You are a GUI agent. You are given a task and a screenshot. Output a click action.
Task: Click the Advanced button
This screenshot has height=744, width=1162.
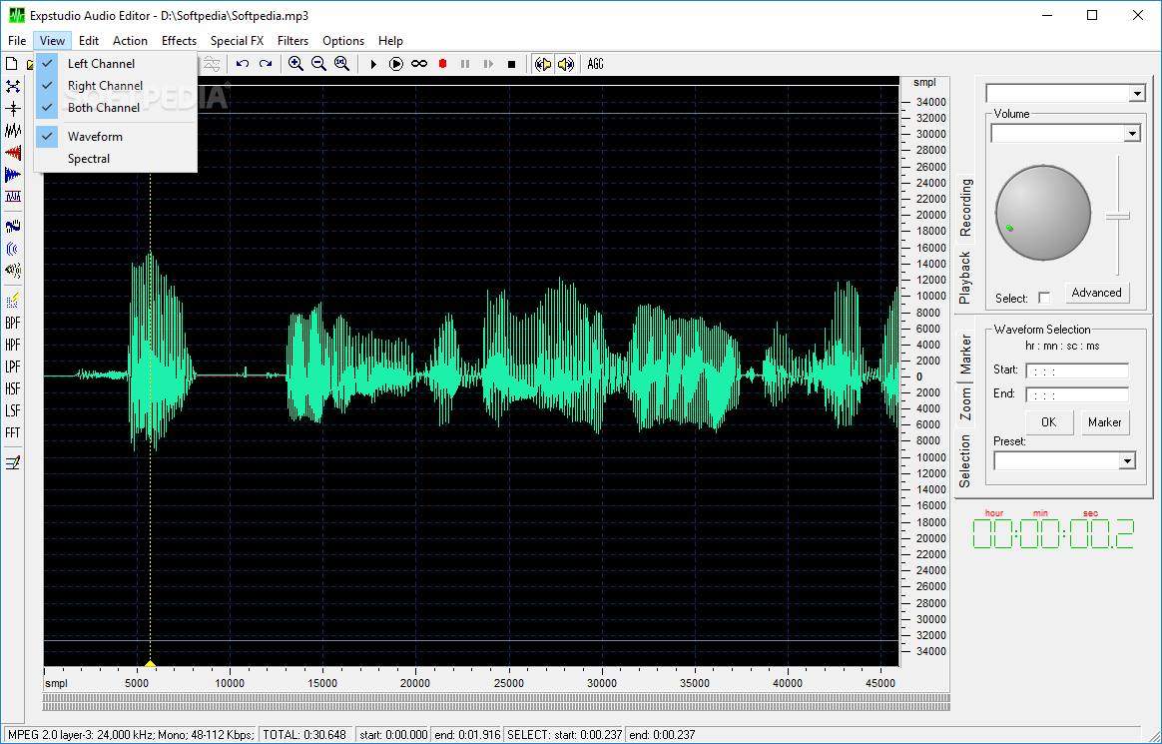[1097, 293]
